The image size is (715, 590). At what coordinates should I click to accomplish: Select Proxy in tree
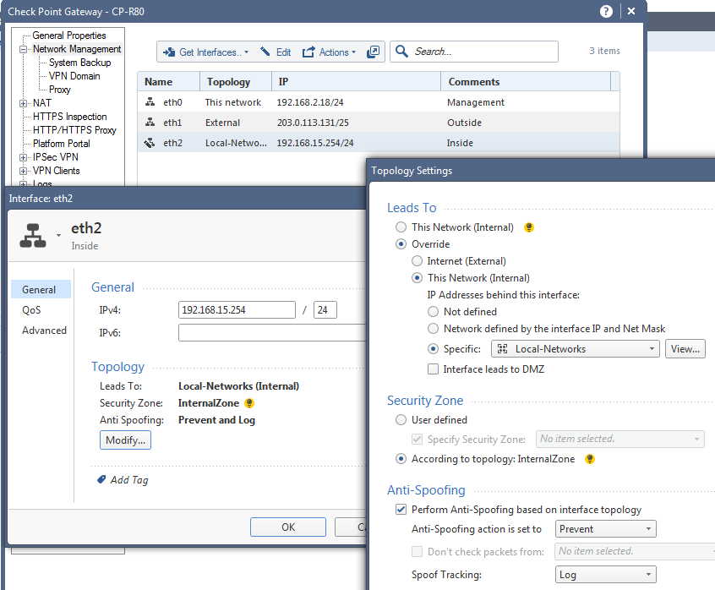[60, 90]
